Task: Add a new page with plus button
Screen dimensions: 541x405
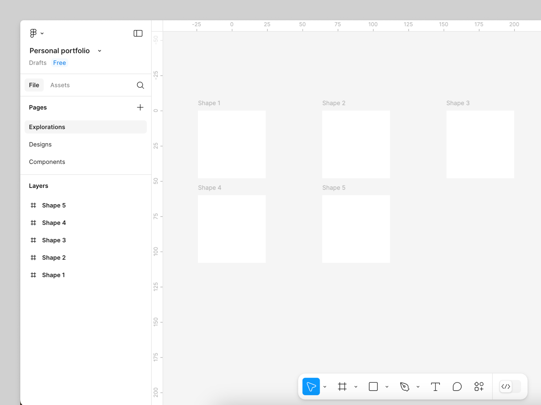Action: [140, 107]
